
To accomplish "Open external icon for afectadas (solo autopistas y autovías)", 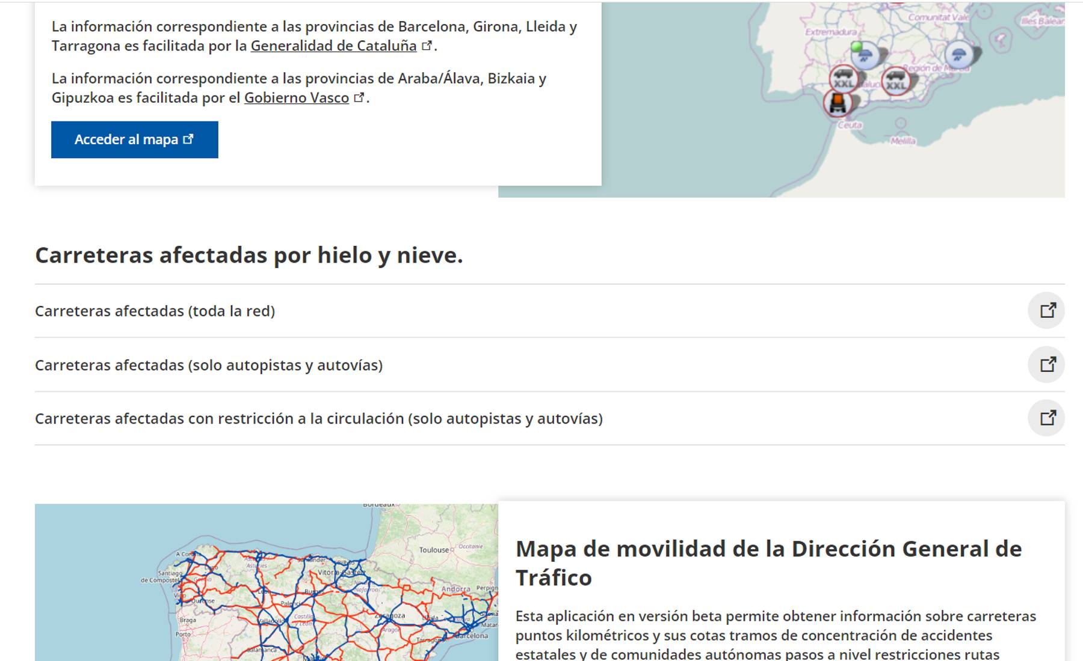I will point(1046,364).
